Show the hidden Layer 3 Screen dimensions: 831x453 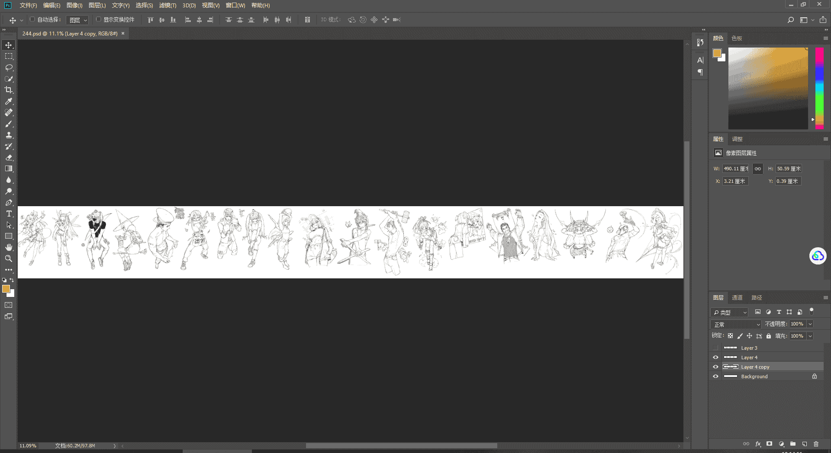(715, 348)
